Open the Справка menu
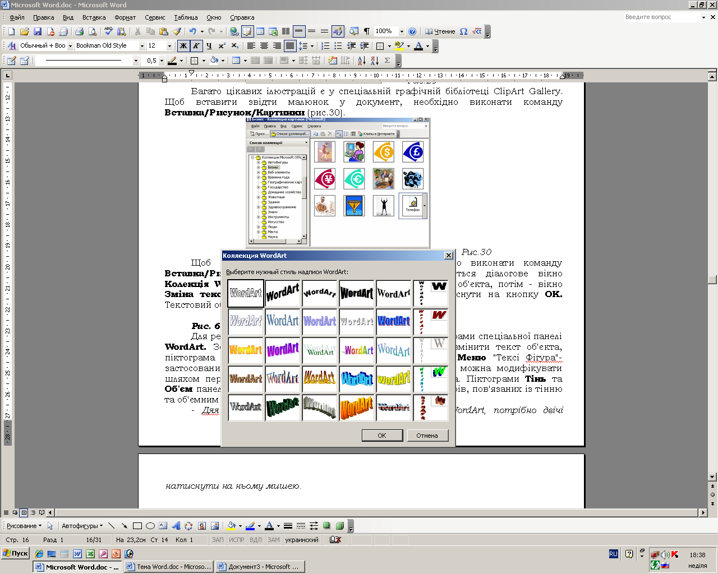This screenshot has height=574, width=718. pyautogui.click(x=242, y=17)
